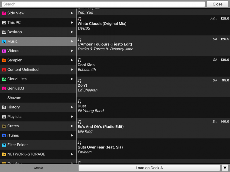The image size is (230, 172).
Task: Expand the Playlists folder arrow
Action: pos(72,117)
